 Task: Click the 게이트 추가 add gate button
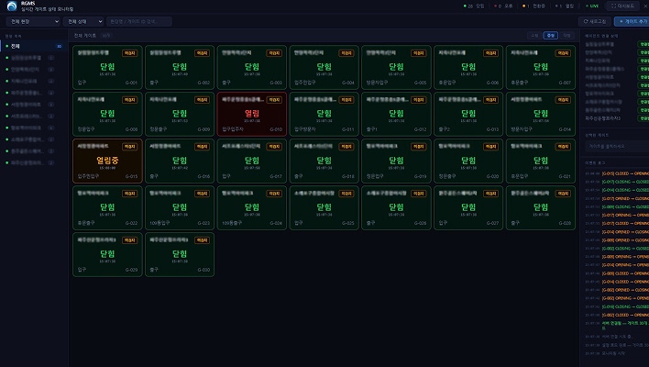632,21
